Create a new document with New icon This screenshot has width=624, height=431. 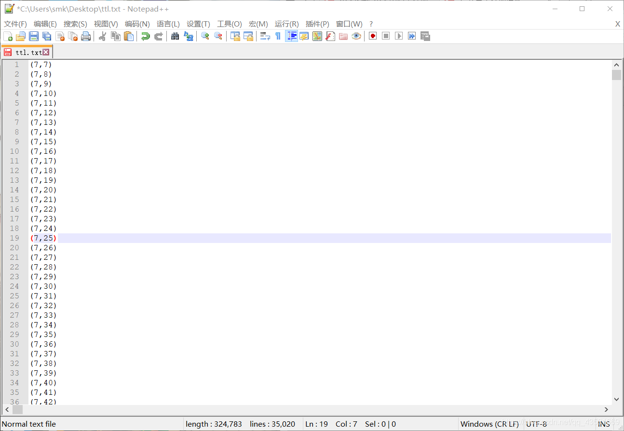8,36
